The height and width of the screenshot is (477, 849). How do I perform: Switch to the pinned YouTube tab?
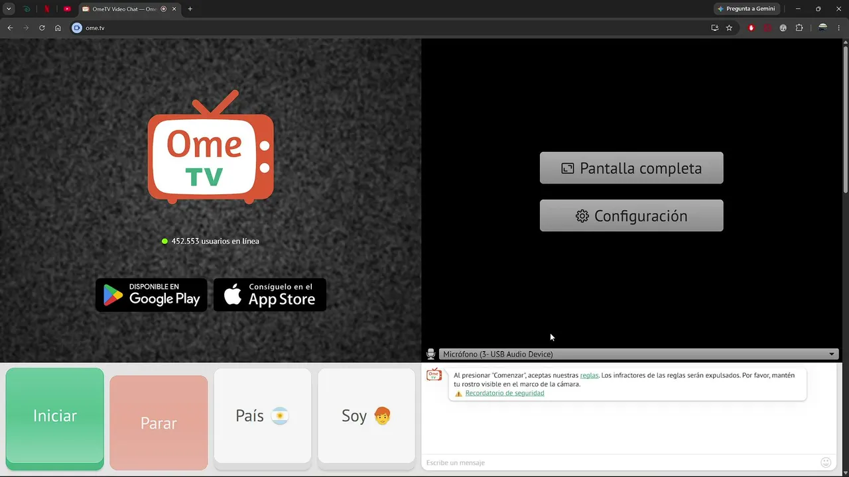[x=67, y=9]
